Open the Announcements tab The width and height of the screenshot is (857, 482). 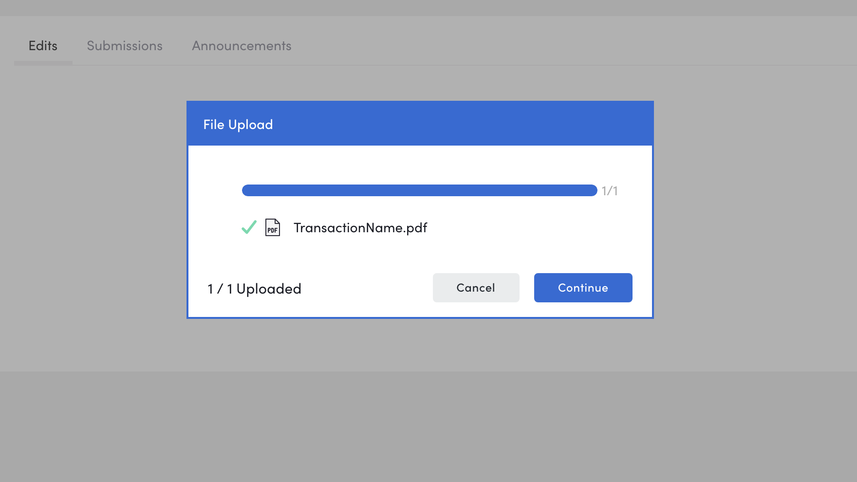[x=242, y=46]
